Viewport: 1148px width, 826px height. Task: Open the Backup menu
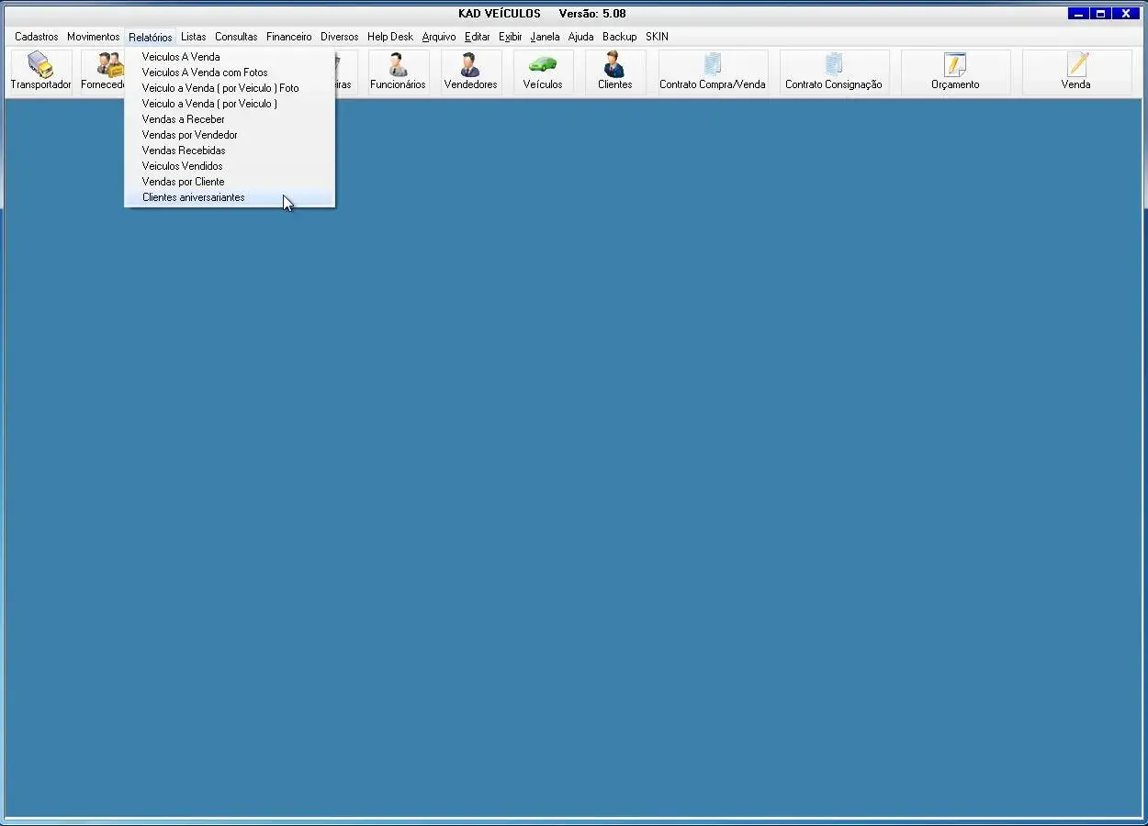tap(620, 37)
